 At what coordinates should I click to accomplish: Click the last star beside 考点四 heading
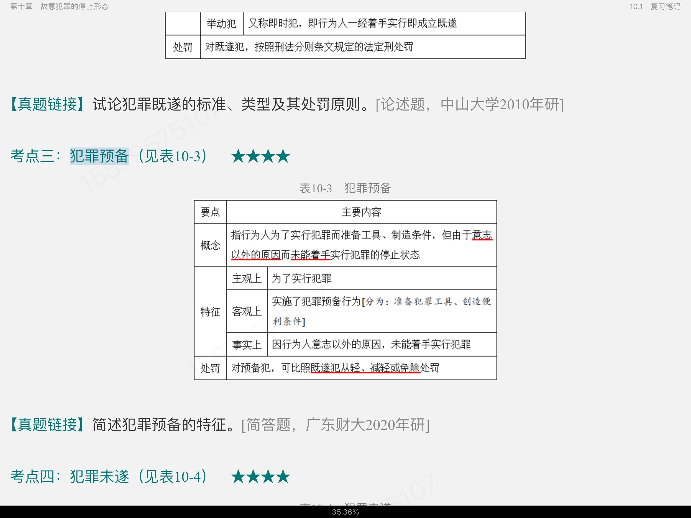(283, 477)
